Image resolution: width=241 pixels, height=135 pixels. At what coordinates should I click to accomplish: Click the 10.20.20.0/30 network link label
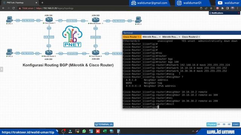(72, 53)
